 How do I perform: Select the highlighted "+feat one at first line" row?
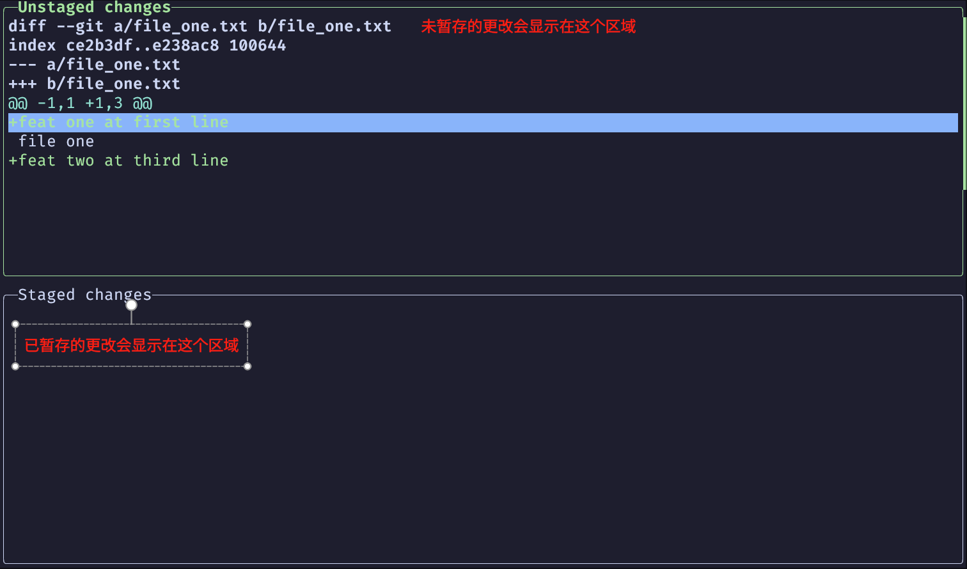pyautogui.click(x=118, y=123)
